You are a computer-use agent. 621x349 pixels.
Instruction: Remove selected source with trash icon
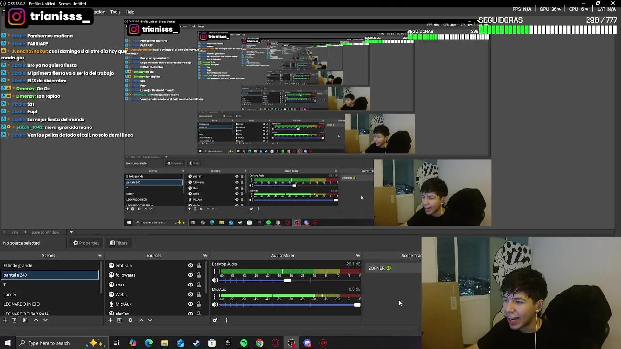point(119,320)
